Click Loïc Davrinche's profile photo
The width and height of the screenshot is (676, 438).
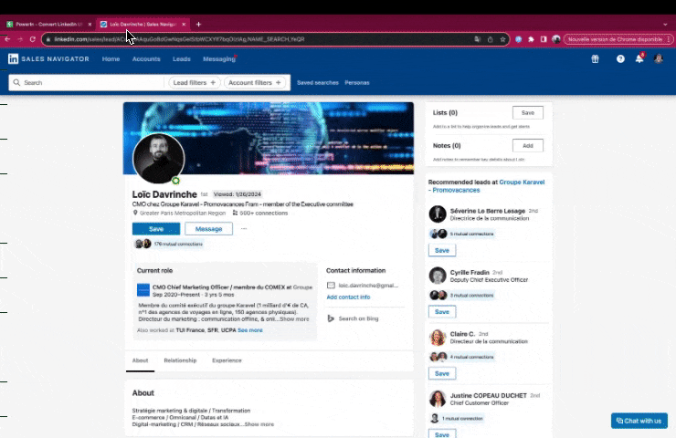159,158
